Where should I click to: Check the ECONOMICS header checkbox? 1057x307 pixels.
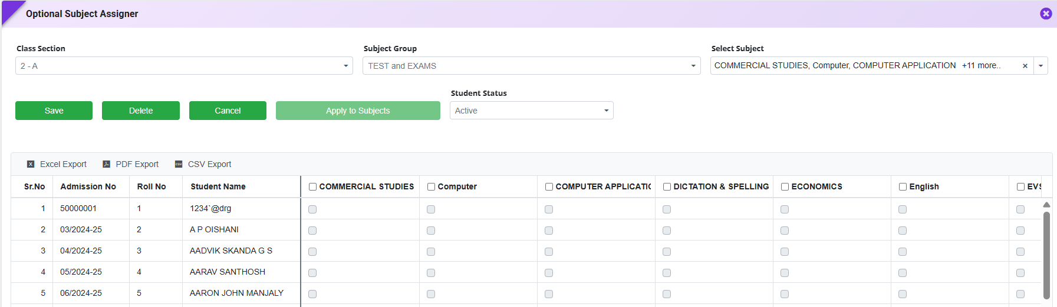(x=785, y=186)
